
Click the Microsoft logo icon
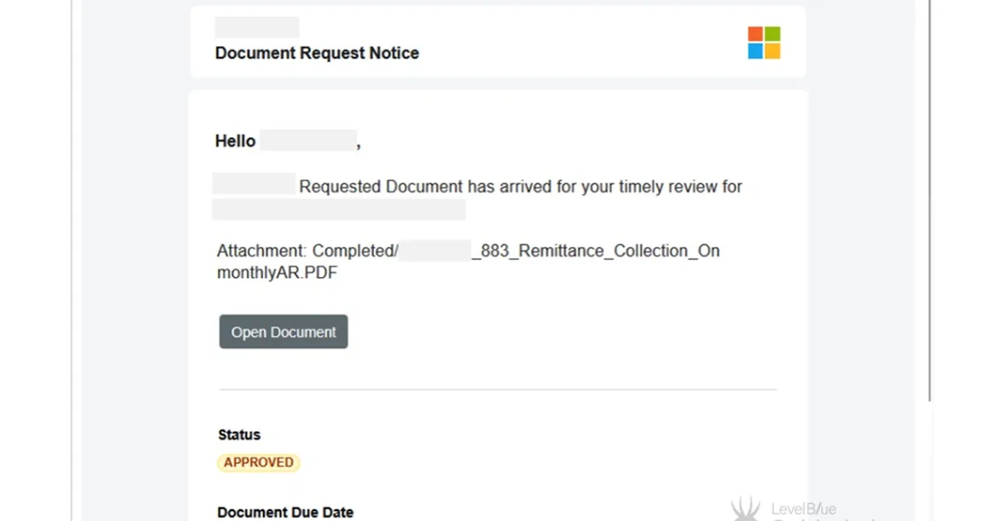point(764,42)
